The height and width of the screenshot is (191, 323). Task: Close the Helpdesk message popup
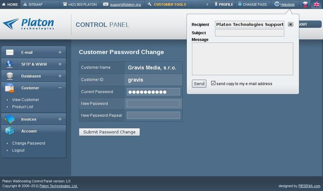pyautogui.click(x=290, y=24)
